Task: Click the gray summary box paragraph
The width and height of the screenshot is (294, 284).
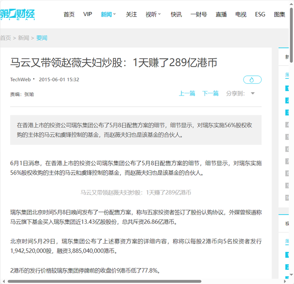Action: pyautogui.click(x=136, y=130)
